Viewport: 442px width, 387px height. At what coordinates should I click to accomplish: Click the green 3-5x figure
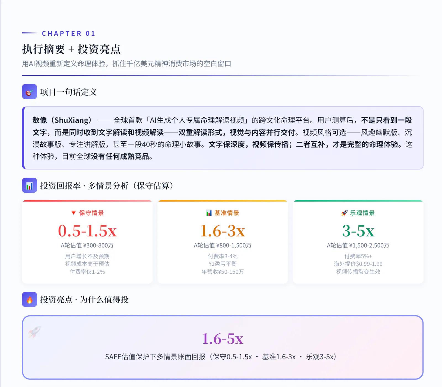tap(358, 231)
